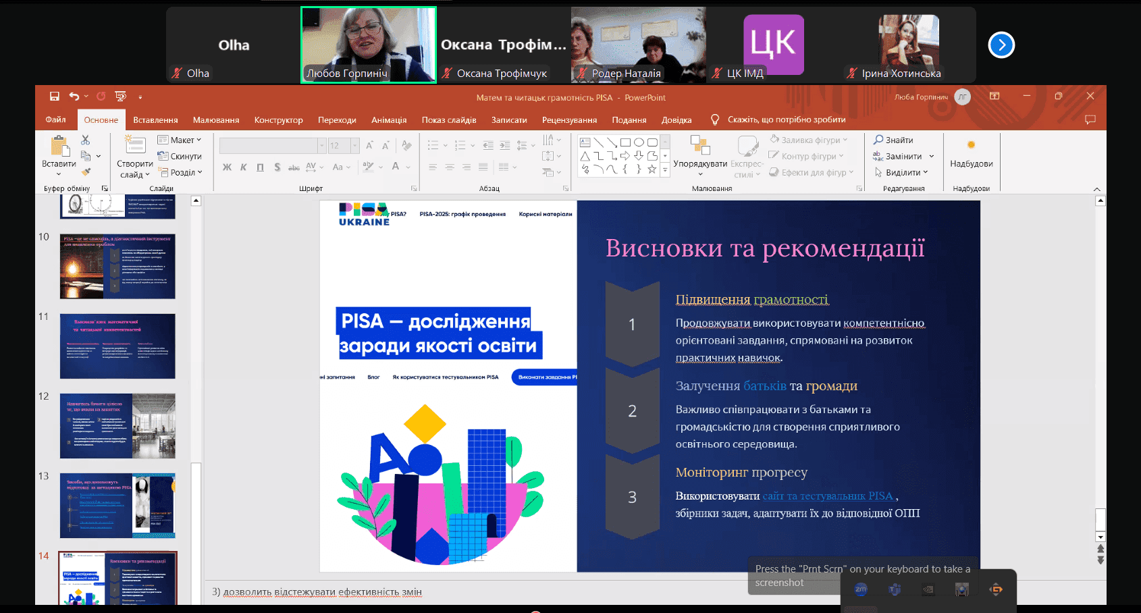Click the Cut scissors icon
1141x613 pixels.
(x=85, y=140)
